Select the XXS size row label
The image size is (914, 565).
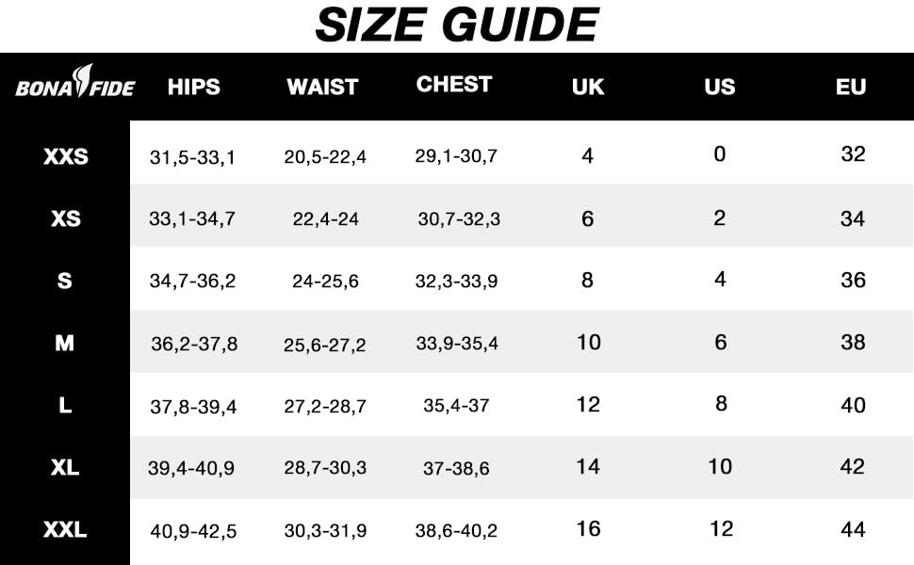(65, 156)
